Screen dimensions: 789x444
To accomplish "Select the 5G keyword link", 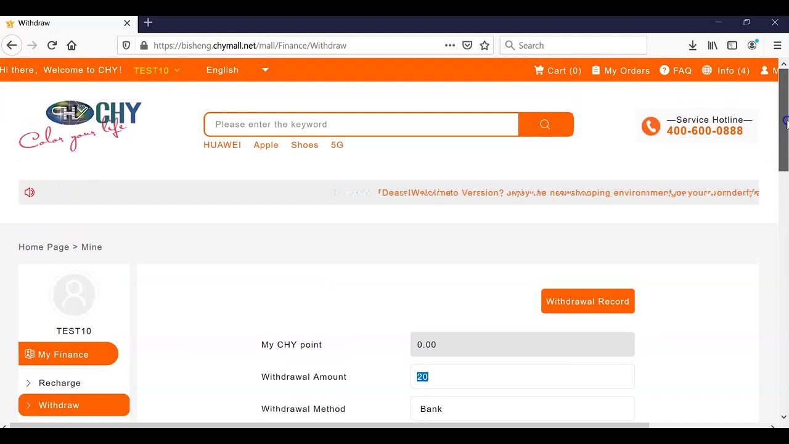I will [337, 145].
